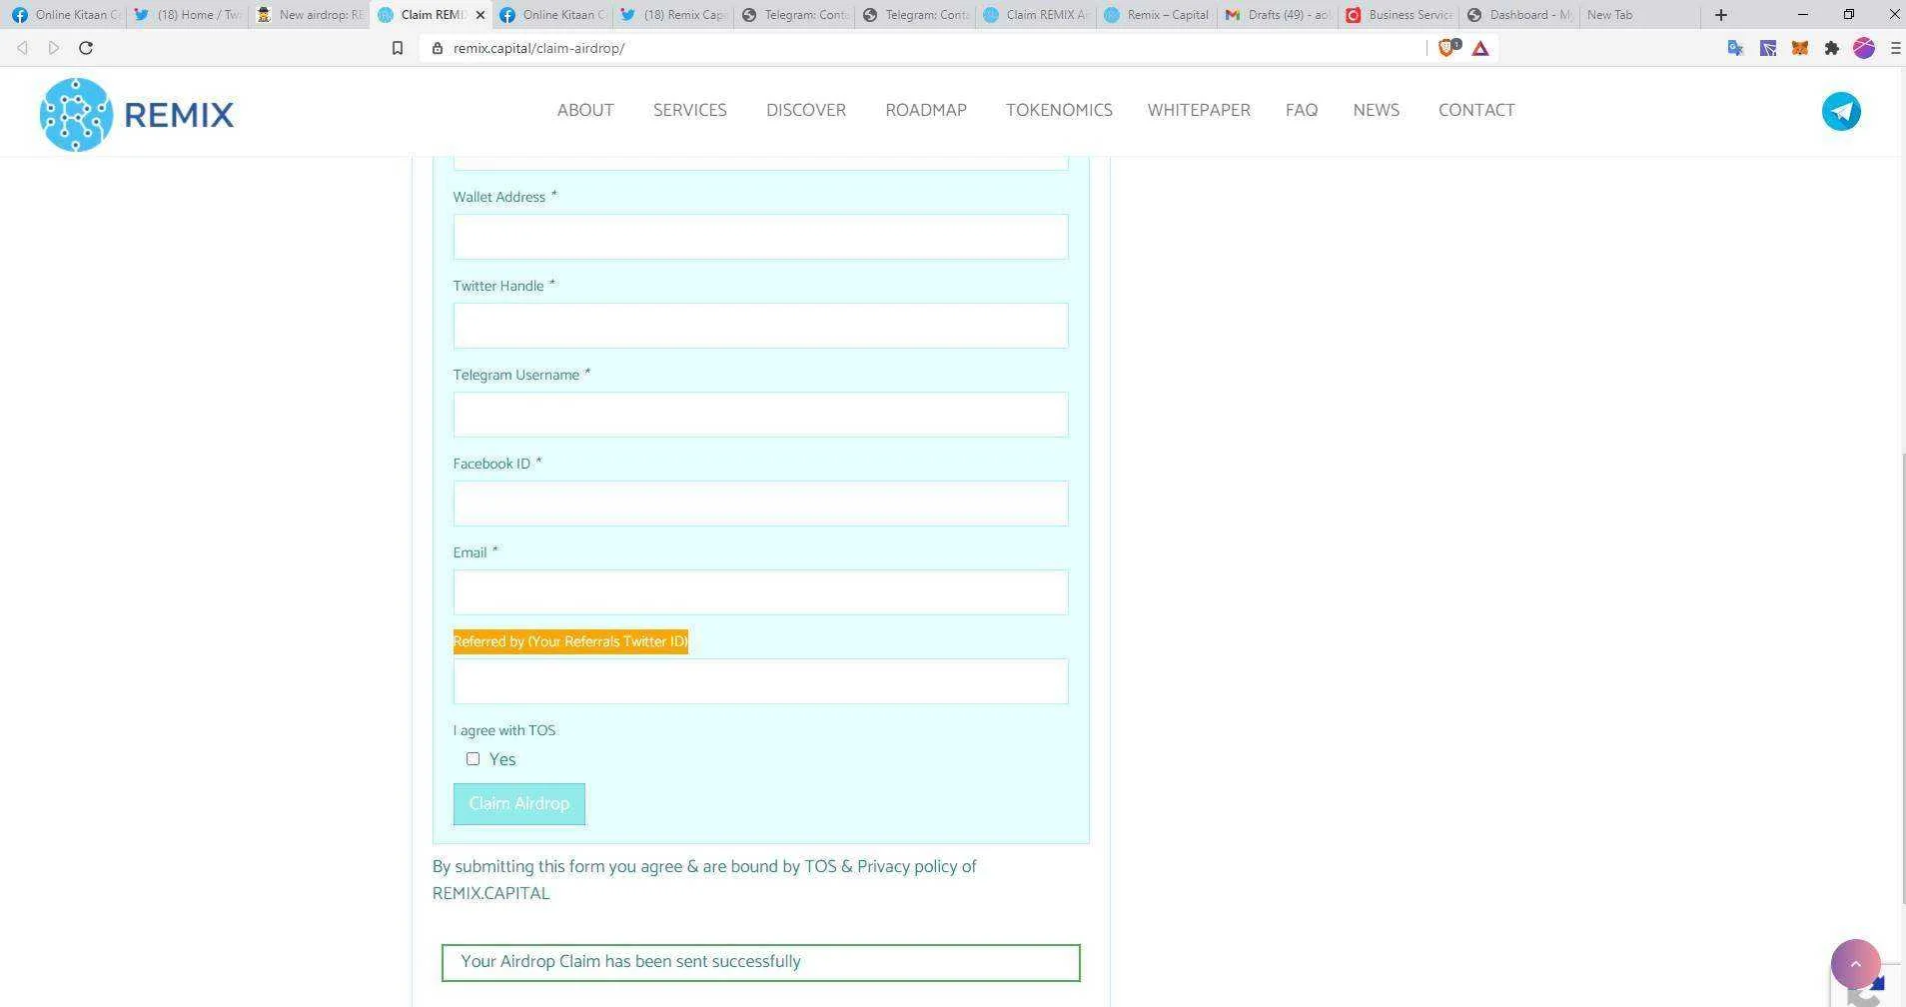This screenshot has width=1906, height=1007.
Task: Switch to the New Tab tab
Action: click(1638, 15)
